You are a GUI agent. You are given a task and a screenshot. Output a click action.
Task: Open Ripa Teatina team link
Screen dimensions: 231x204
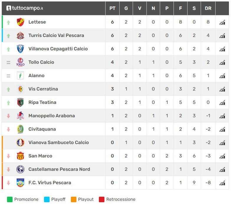(42, 102)
